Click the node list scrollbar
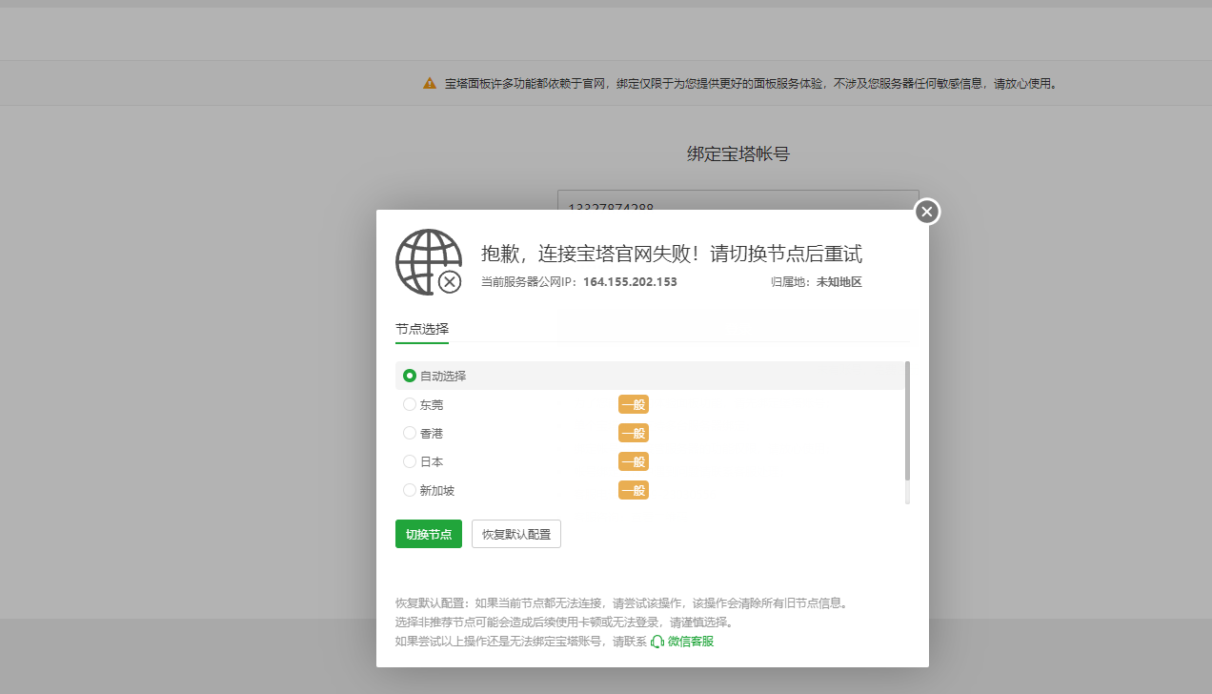The image size is (1212, 694). [907, 420]
